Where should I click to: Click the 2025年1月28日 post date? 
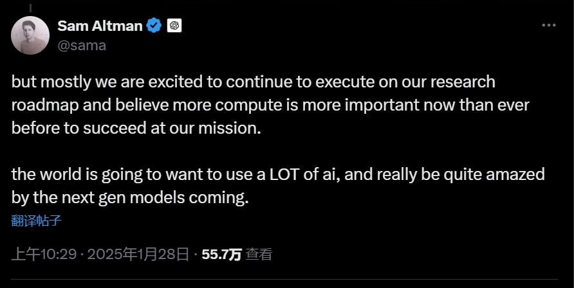(138, 254)
